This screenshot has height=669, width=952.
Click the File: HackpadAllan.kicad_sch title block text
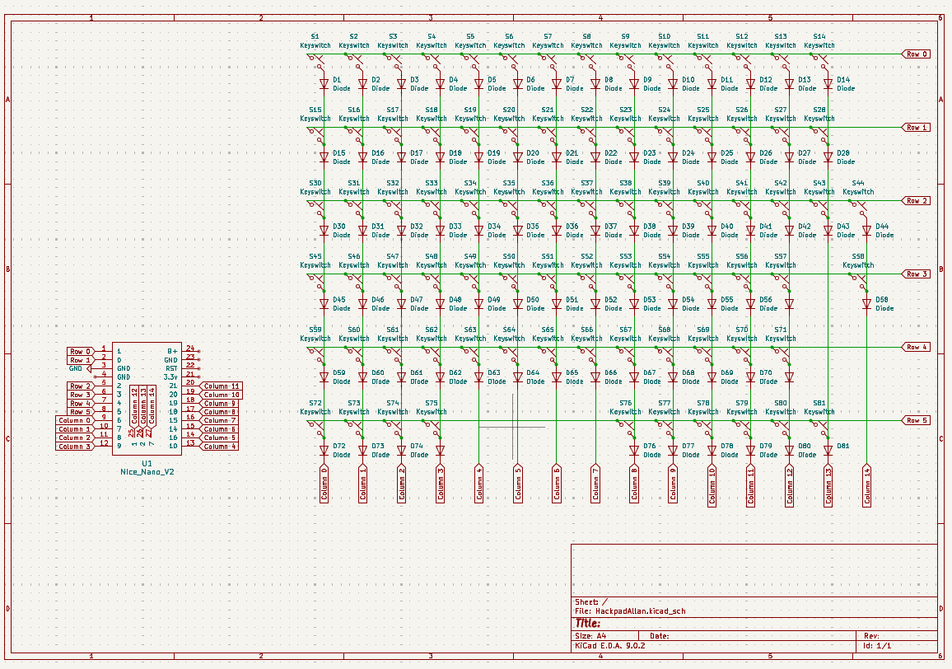point(630,611)
